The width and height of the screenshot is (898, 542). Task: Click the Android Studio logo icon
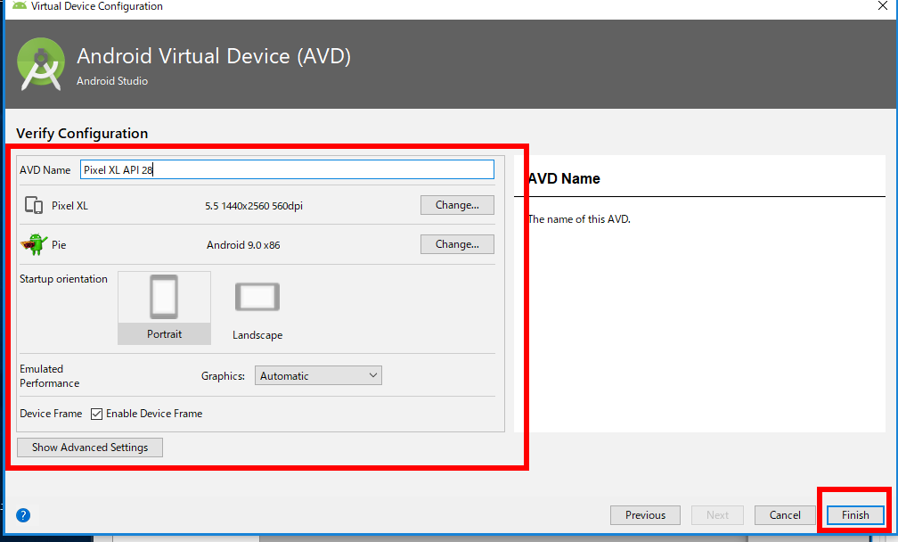click(x=41, y=63)
